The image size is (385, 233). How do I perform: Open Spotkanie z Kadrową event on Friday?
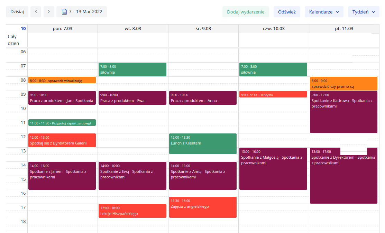click(343, 112)
